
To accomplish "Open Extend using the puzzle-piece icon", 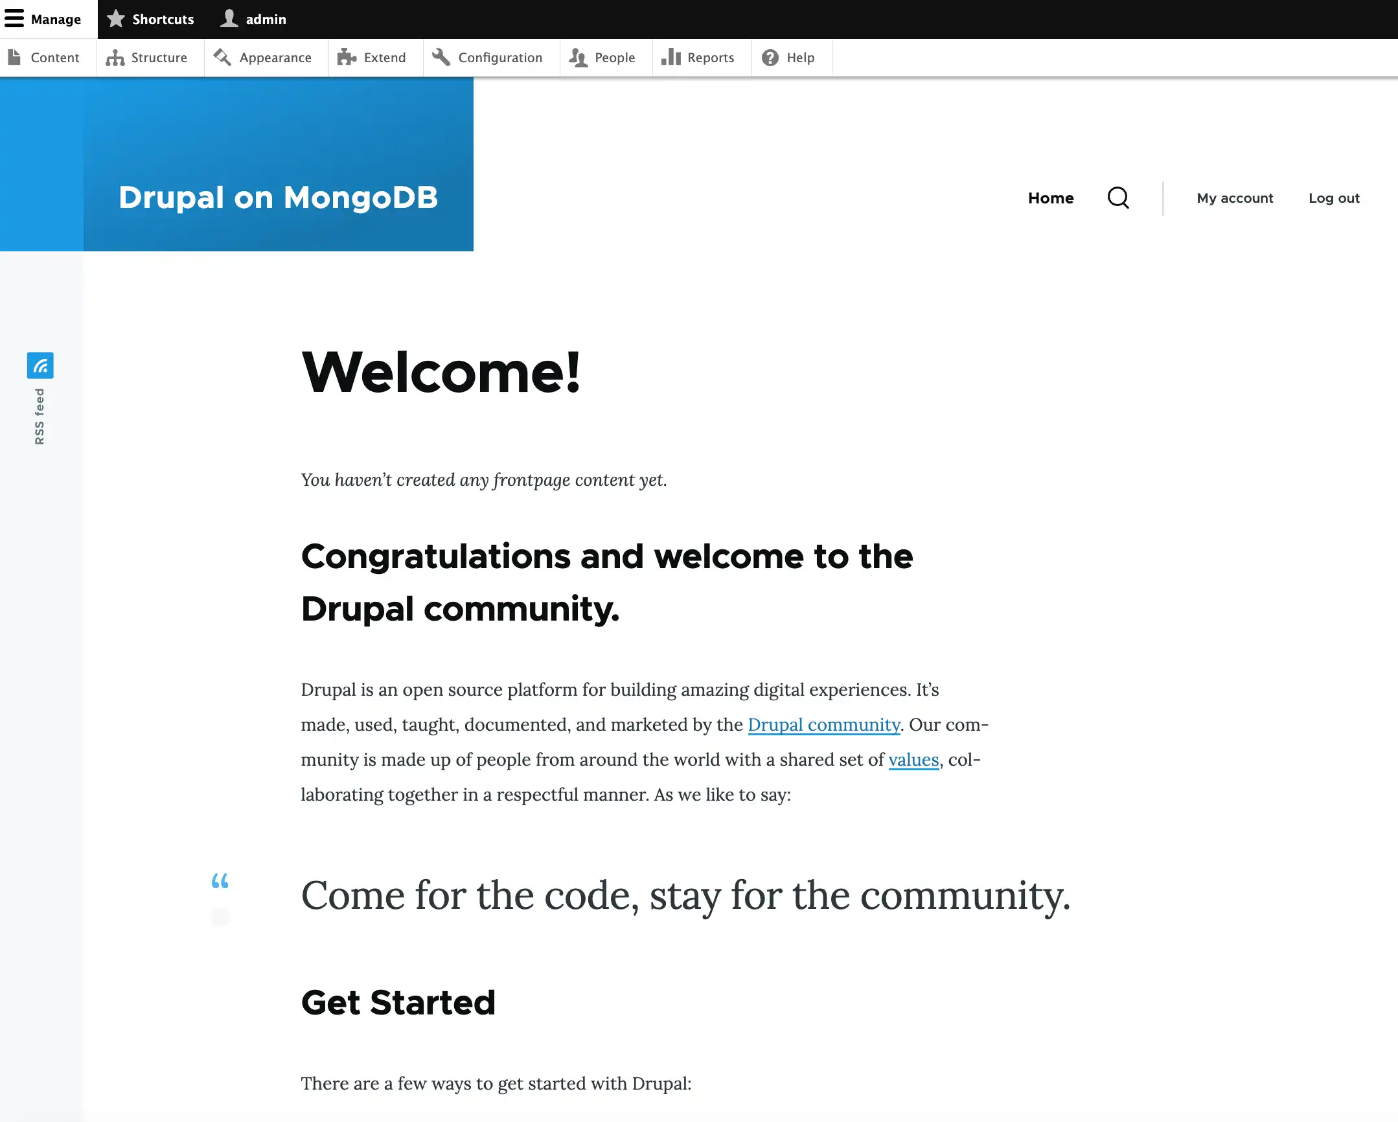I will (x=346, y=57).
